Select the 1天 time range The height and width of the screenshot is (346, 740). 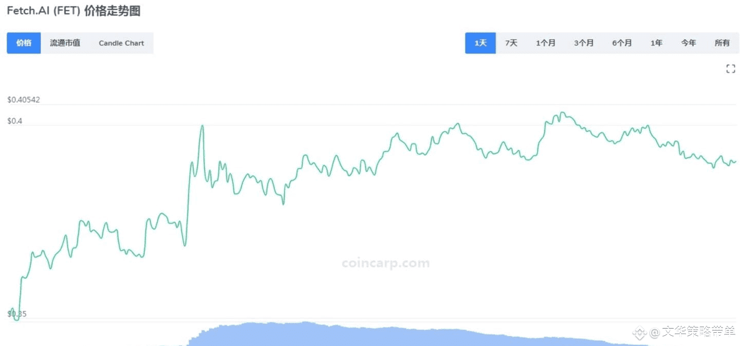(x=480, y=43)
